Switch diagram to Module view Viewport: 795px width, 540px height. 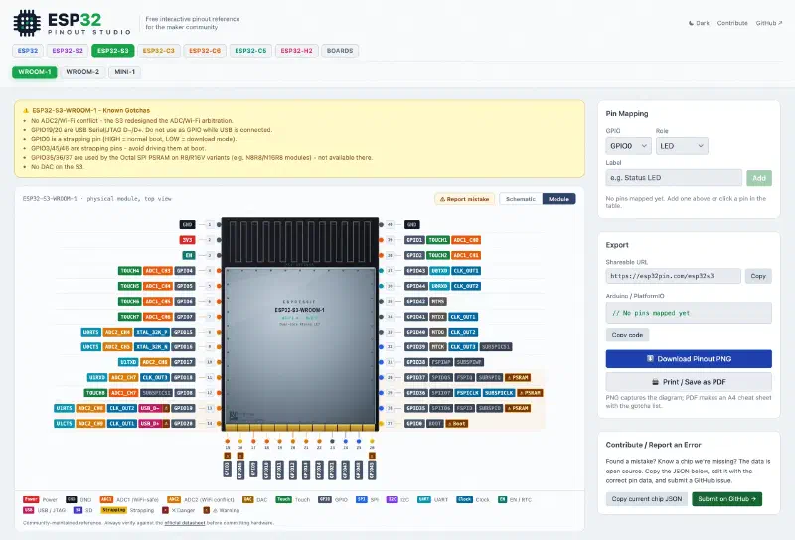[558, 199]
